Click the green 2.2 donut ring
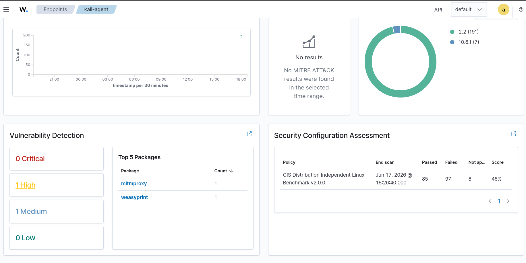Image resolution: width=526 pixels, height=263 pixels. coord(401,94)
